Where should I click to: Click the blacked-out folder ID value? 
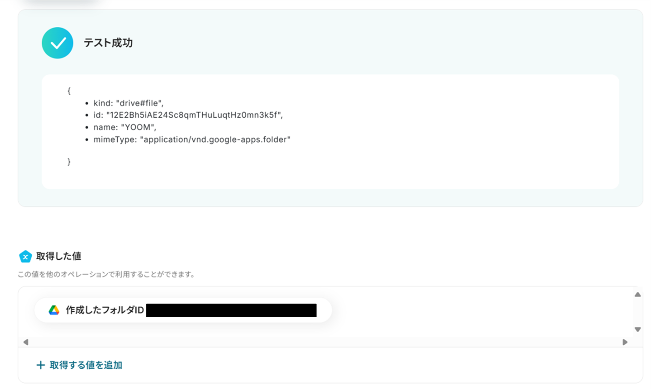pos(231,310)
